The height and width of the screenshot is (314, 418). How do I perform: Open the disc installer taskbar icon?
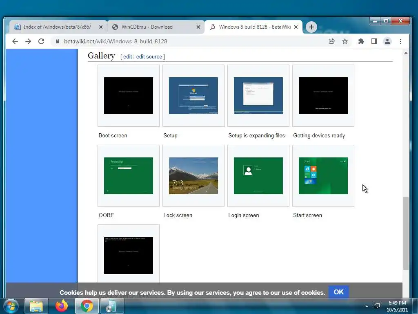(112, 306)
